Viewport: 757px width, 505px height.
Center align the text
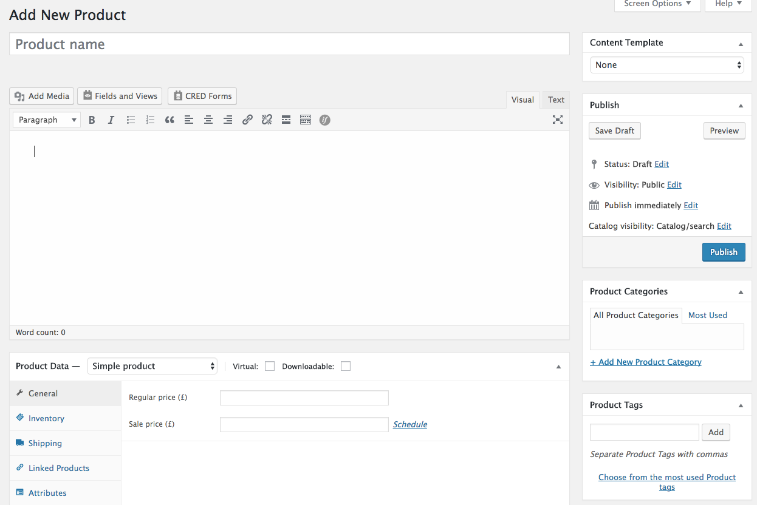pyautogui.click(x=208, y=120)
